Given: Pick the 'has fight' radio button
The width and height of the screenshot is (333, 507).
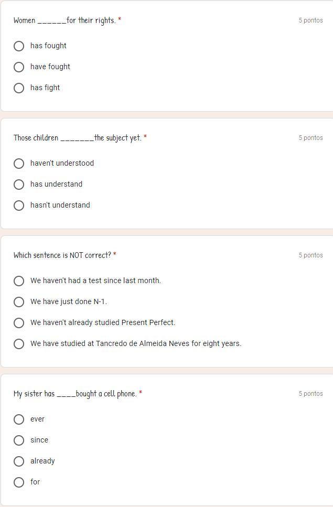Looking at the screenshot, I should pyautogui.click(x=19, y=88).
